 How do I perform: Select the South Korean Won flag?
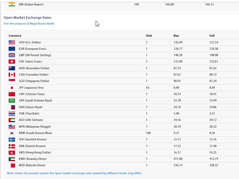click(12, 133)
